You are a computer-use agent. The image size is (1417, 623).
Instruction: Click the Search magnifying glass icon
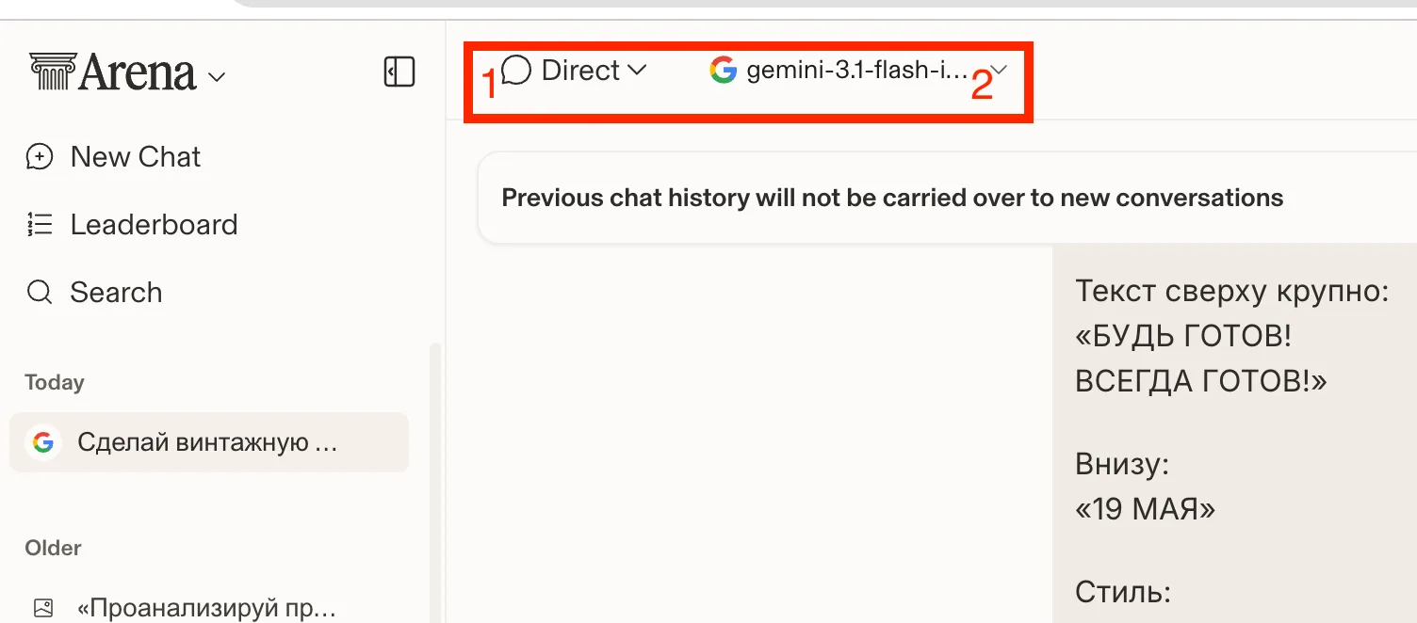click(x=40, y=293)
